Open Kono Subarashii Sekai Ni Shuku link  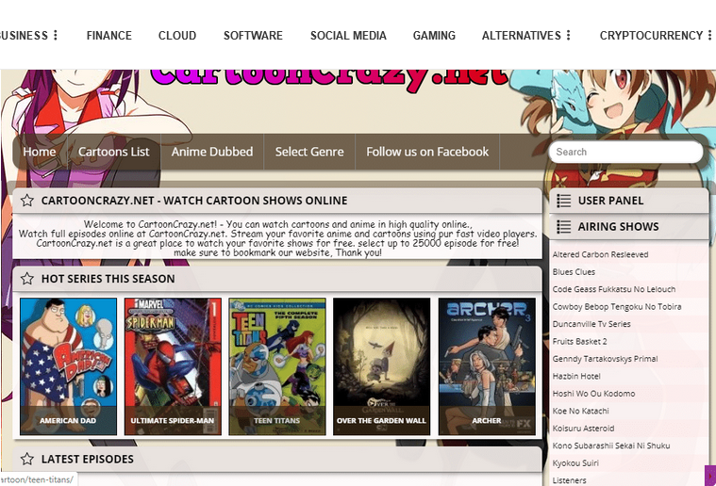[x=611, y=445]
